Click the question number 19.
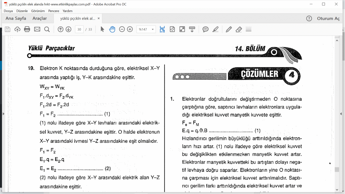This screenshot has height=194, width=345. tap(31, 68)
